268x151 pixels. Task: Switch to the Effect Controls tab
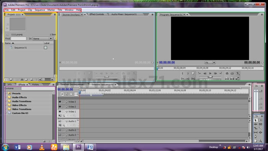click(97, 14)
